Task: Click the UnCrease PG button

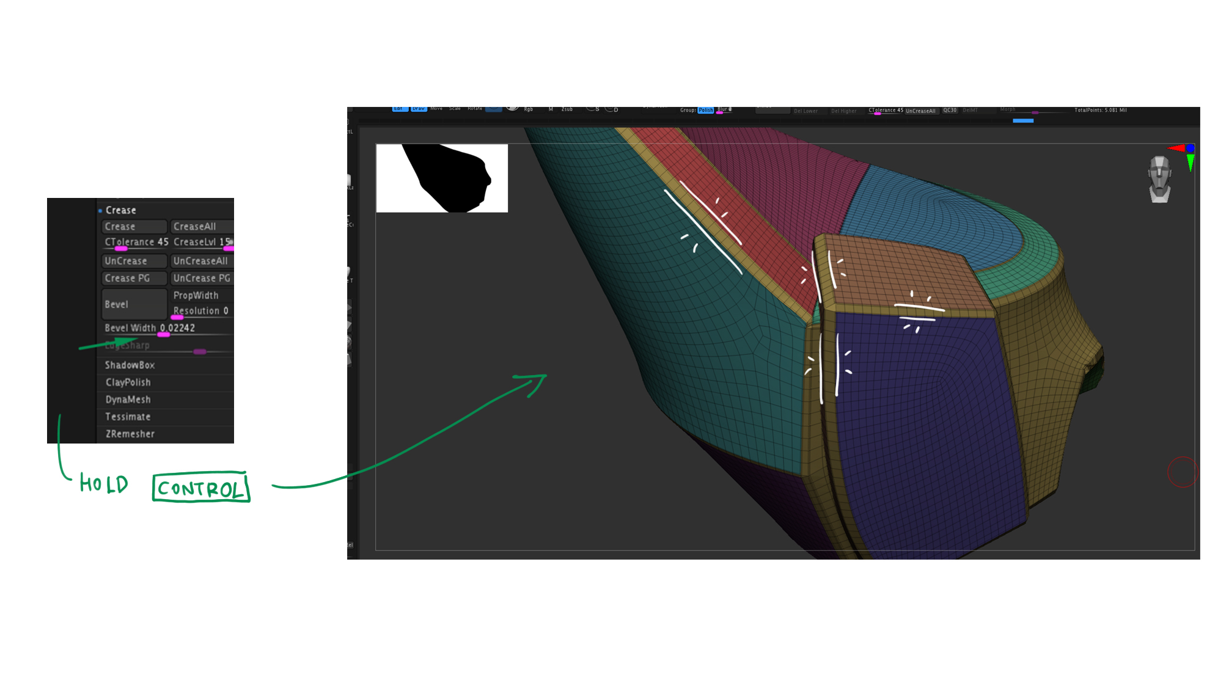Action: pos(201,278)
